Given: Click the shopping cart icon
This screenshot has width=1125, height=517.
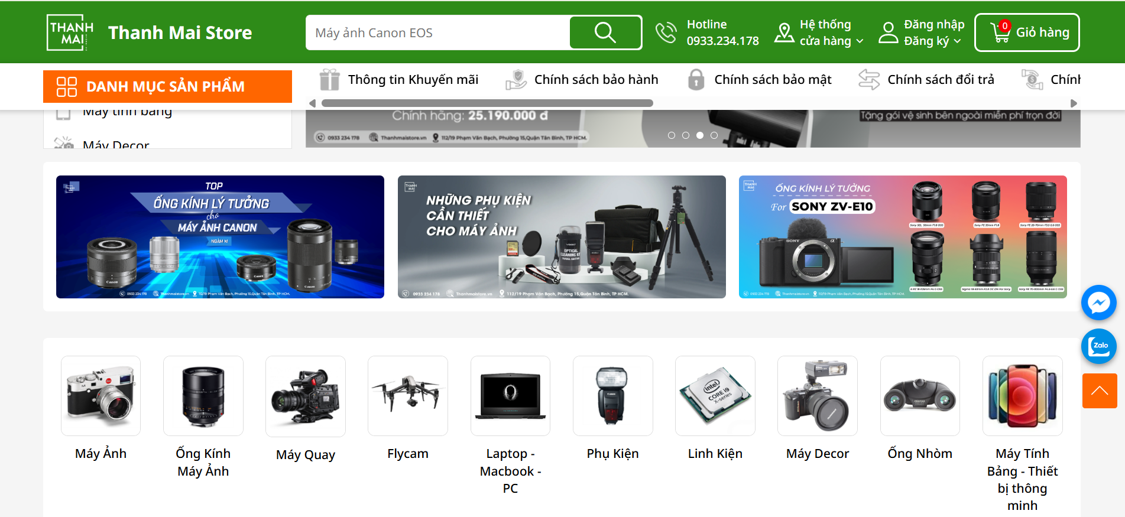Looking at the screenshot, I should click(x=1000, y=32).
